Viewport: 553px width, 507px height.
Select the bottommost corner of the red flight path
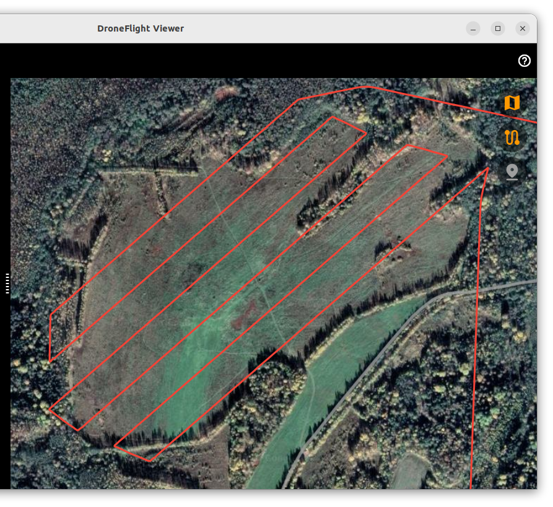coord(149,461)
